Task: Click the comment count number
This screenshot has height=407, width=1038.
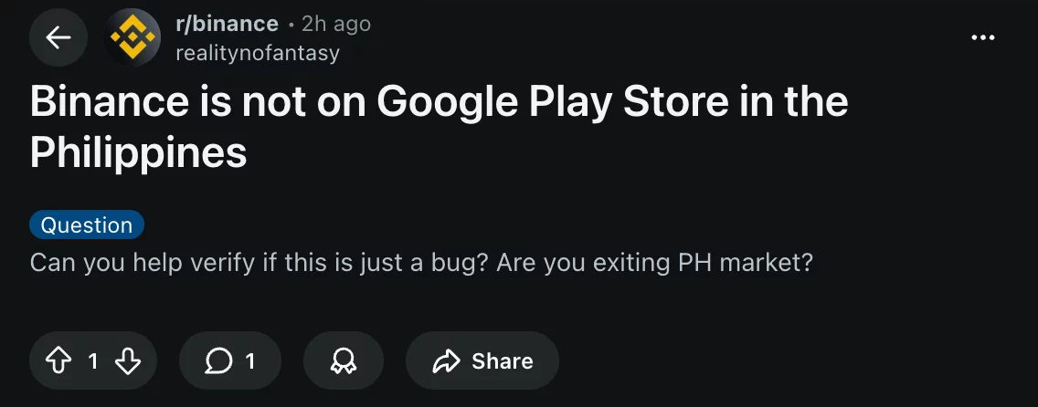Action: pyautogui.click(x=250, y=361)
